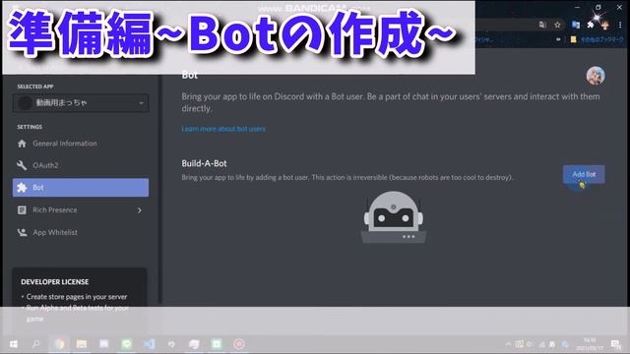Open the user avatar in developer portal header
The width and height of the screenshot is (630, 354).
pos(596,75)
